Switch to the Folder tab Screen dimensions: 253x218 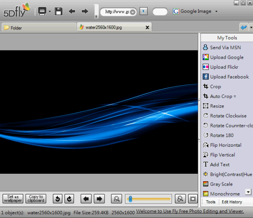tap(17, 28)
